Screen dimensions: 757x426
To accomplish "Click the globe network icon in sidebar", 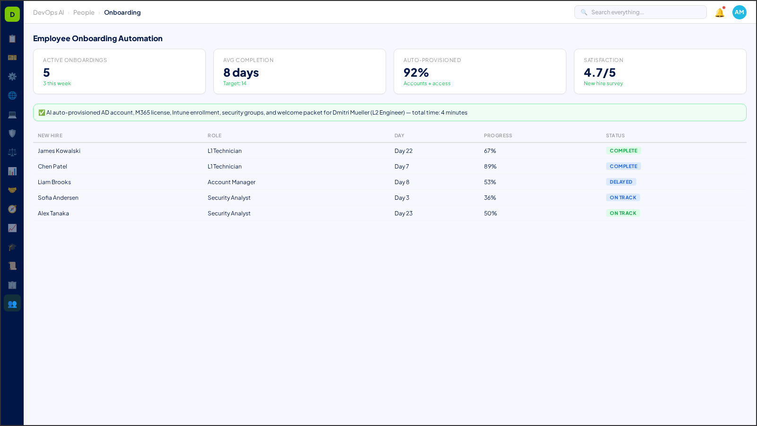I will coord(12,96).
